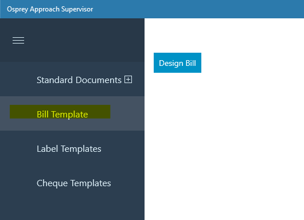Click the Osprey Approach Supervisor title text
Image resolution: width=304 pixels, height=220 pixels.
pos(50,9)
